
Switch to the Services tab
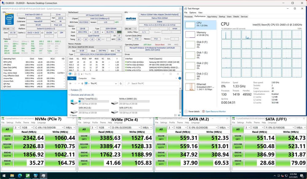[x=244, y=17]
